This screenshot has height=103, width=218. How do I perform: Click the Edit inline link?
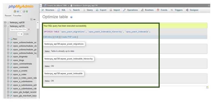[48, 37]
